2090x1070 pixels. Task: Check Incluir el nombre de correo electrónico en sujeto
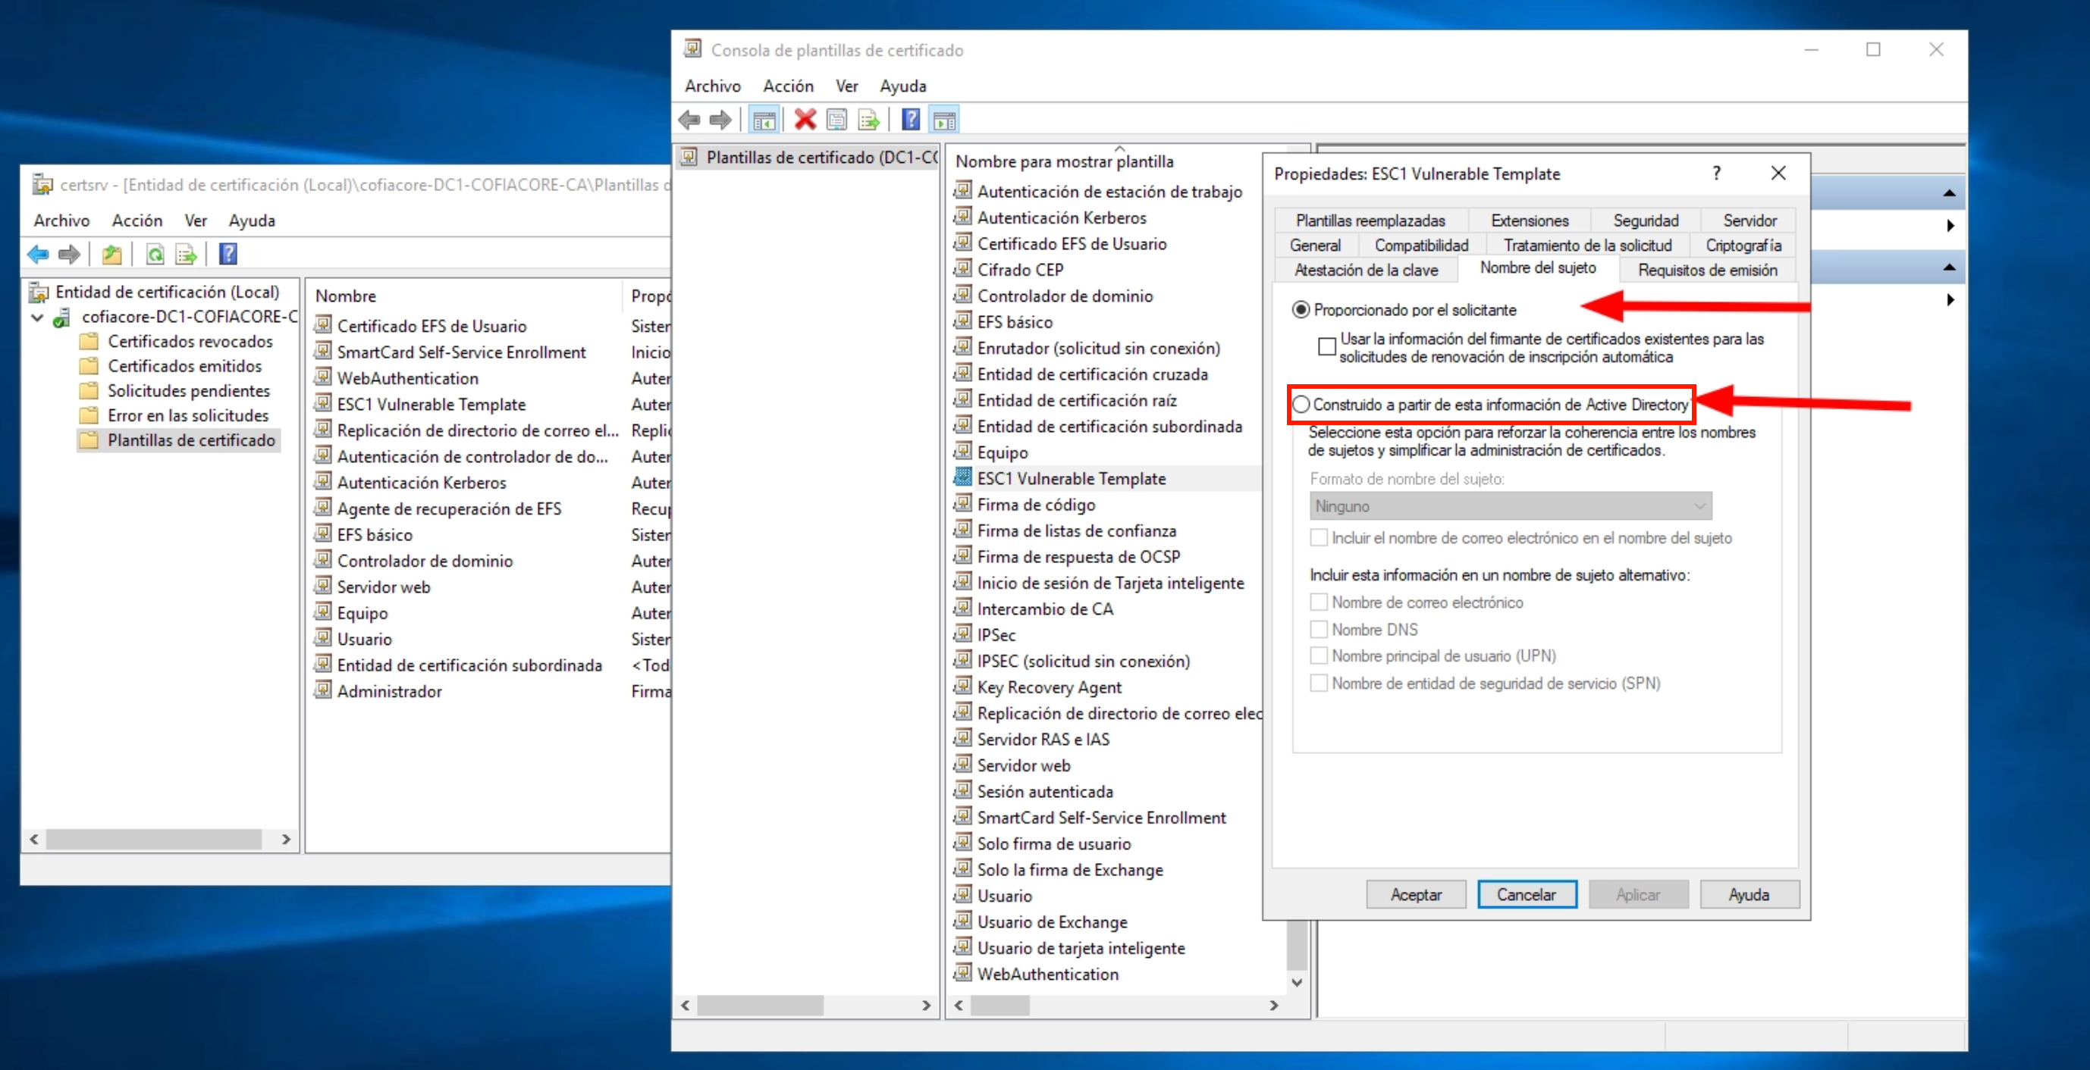[x=1320, y=537]
